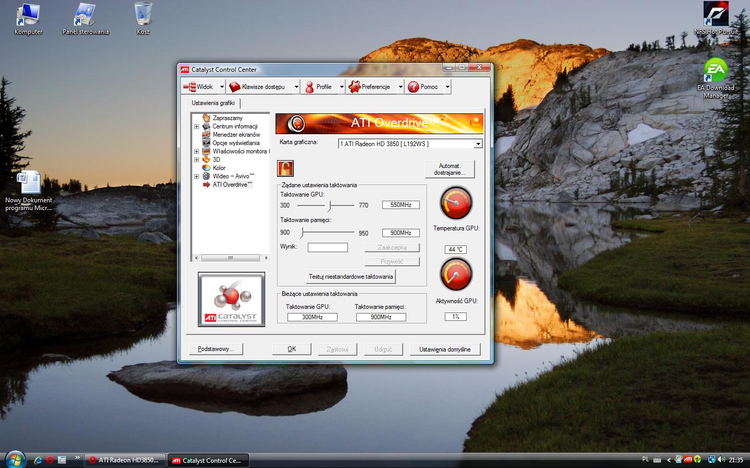This screenshot has height=468, width=750.
Task: Select Menedżer ekranów in the tree
Action: point(236,135)
